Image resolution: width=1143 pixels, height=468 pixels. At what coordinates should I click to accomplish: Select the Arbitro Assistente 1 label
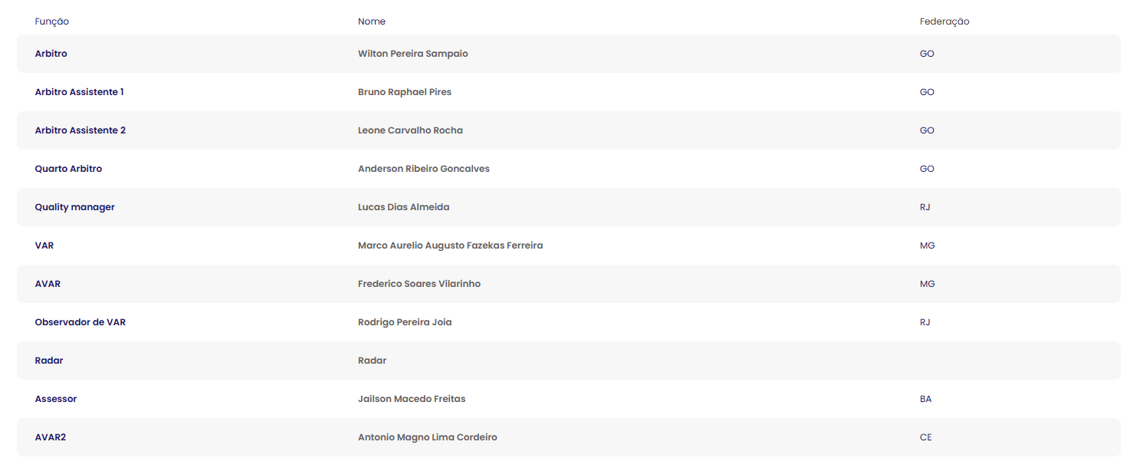[x=80, y=92]
